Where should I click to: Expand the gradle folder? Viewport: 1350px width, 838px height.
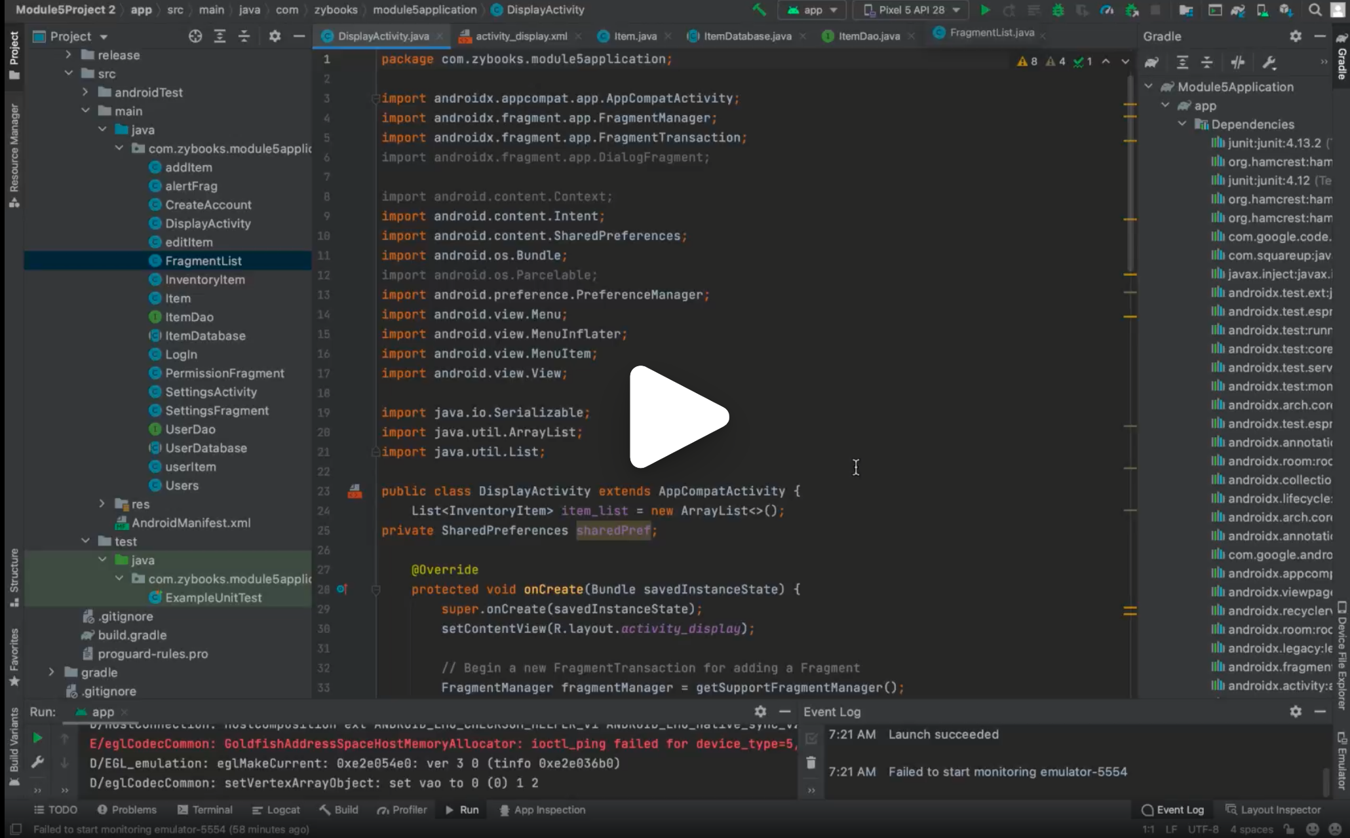tap(52, 672)
